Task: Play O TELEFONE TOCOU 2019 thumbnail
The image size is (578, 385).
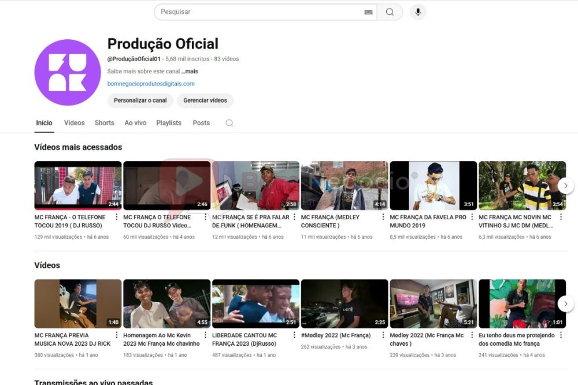Action: pos(78,185)
